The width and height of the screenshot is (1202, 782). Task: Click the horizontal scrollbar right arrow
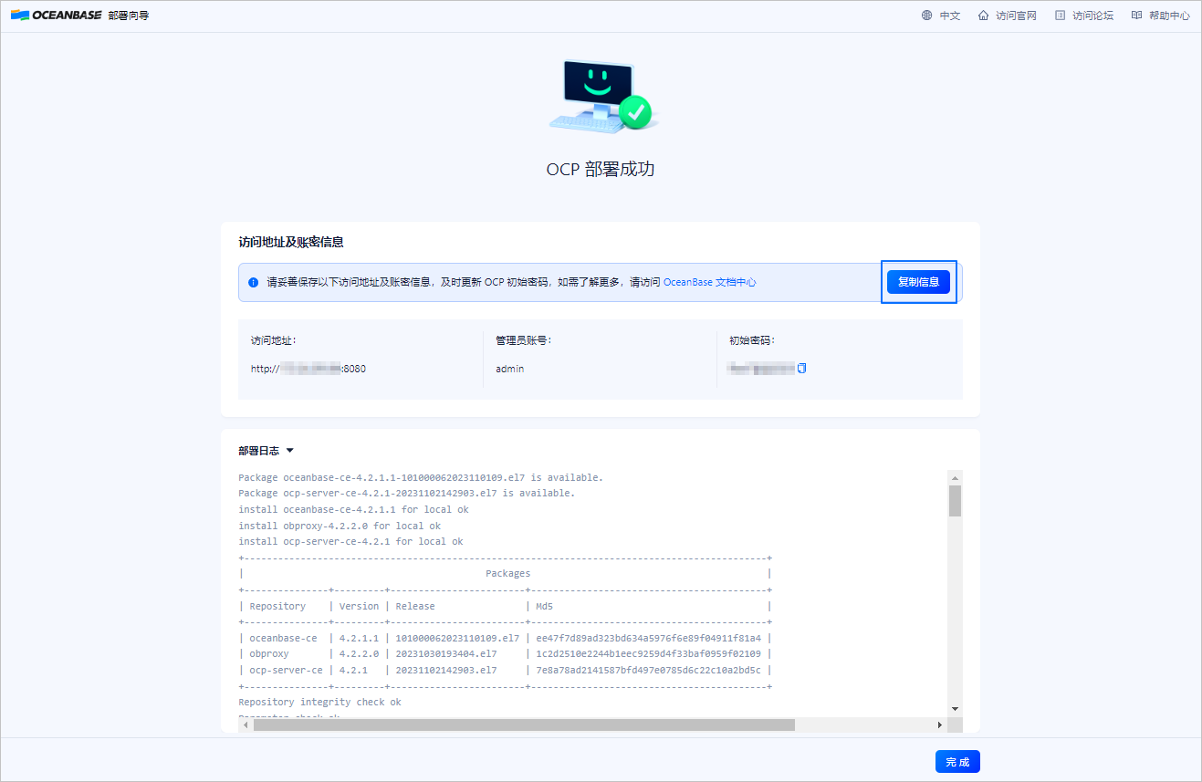(940, 725)
